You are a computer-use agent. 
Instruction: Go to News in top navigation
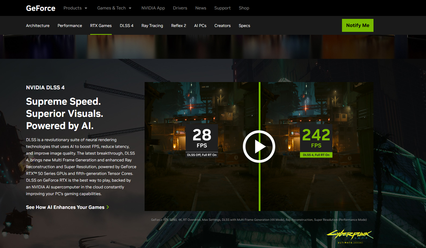(201, 8)
